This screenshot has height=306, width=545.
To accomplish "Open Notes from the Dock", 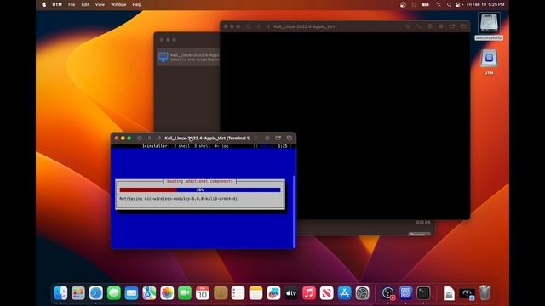I will coord(255,293).
